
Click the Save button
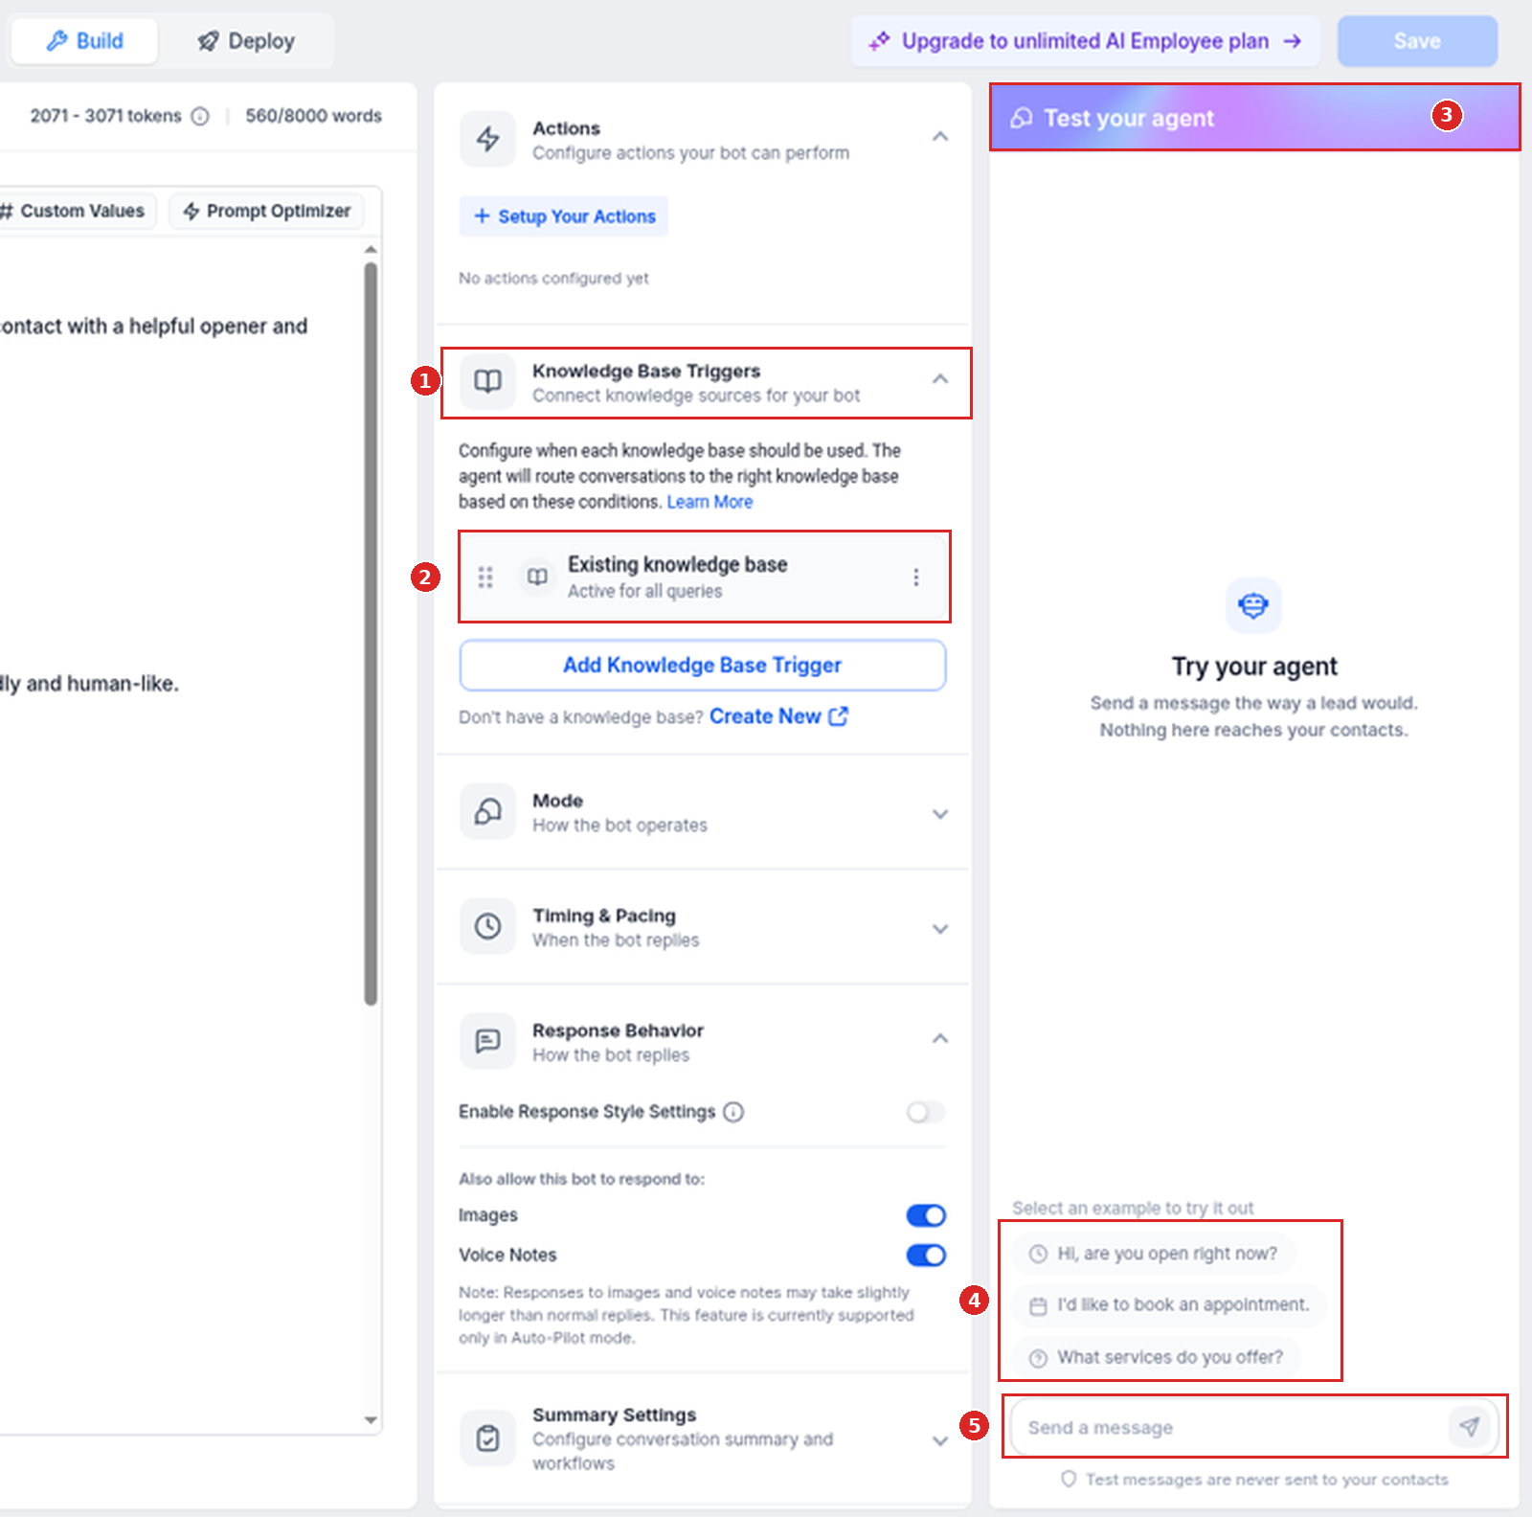pos(1417,41)
